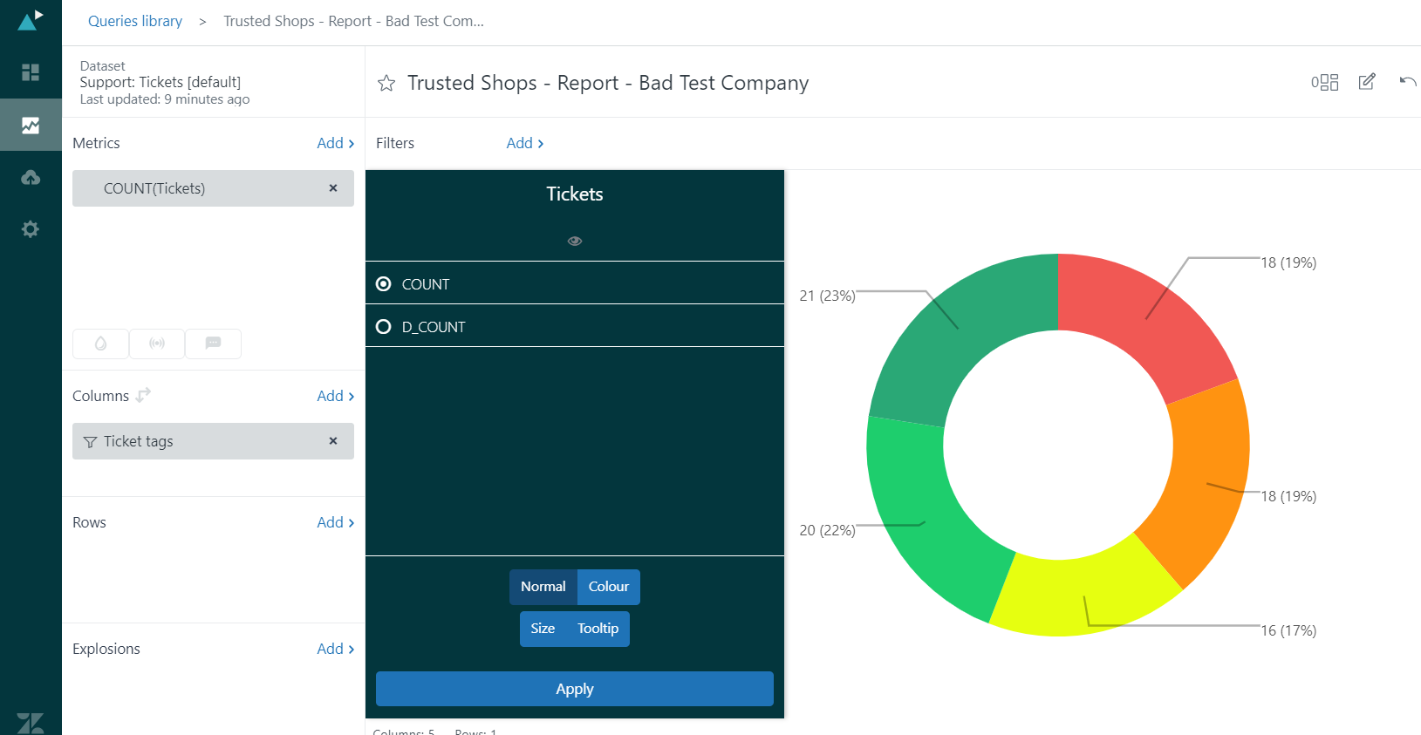The image size is (1421, 735).
Task: Click the undo arrow icon
Action: pyautogui.click(x=1407, y=81)
